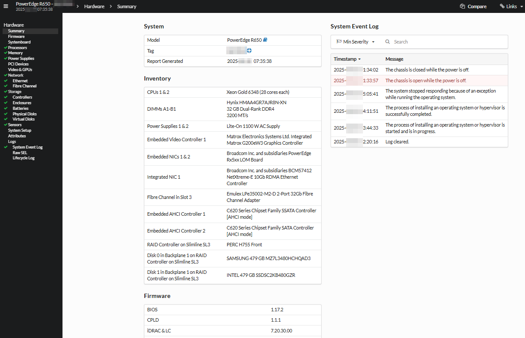The height and width of the screenshot is (338, 525).
Task: Click the green check beside Processors
Action: (x=6, y=48)
